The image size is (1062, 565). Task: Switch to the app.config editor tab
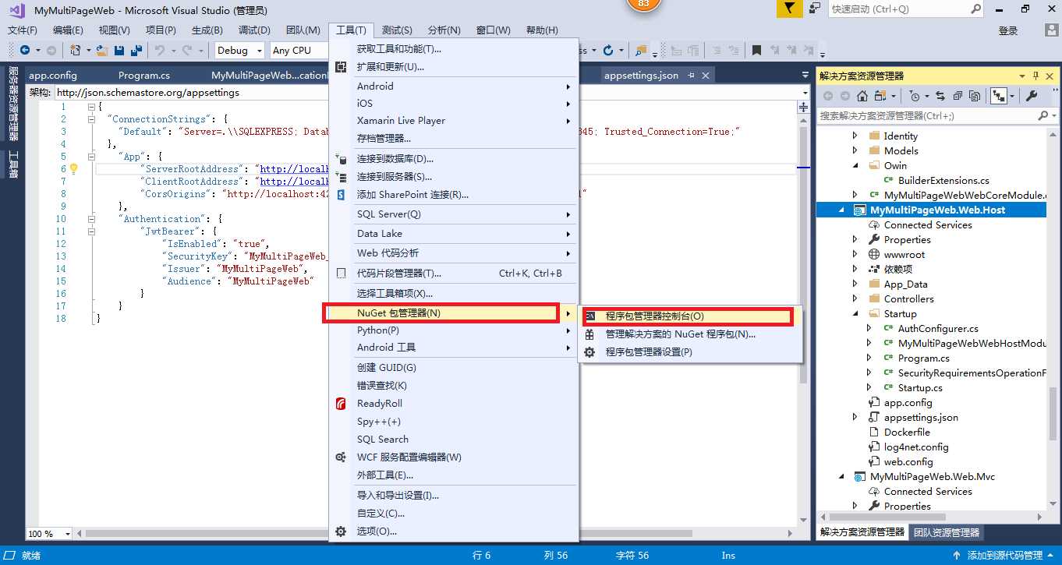(52, 76)
